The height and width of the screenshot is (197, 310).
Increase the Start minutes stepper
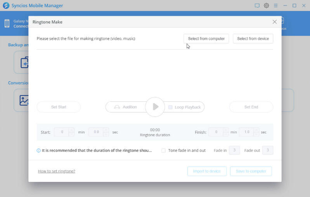coord(71,130)
